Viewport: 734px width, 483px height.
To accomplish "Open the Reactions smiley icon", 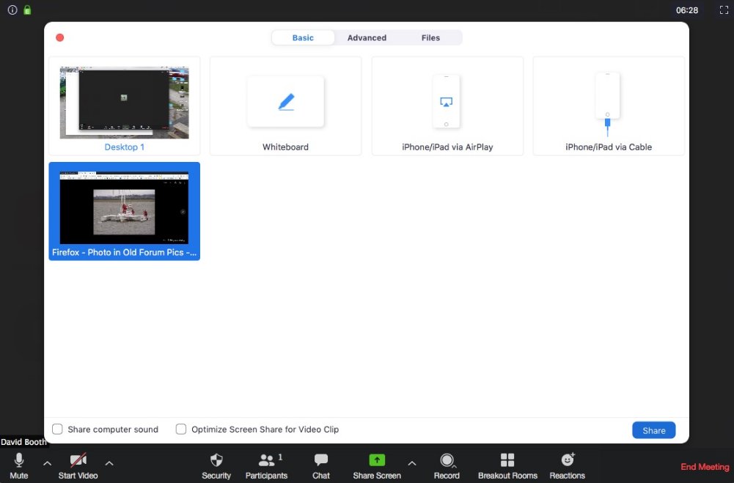I will pyautogui.click(x=568, y=460).
